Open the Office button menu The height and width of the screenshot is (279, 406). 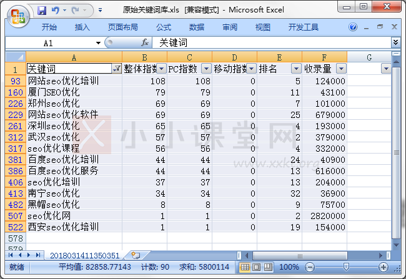[18, 17]
